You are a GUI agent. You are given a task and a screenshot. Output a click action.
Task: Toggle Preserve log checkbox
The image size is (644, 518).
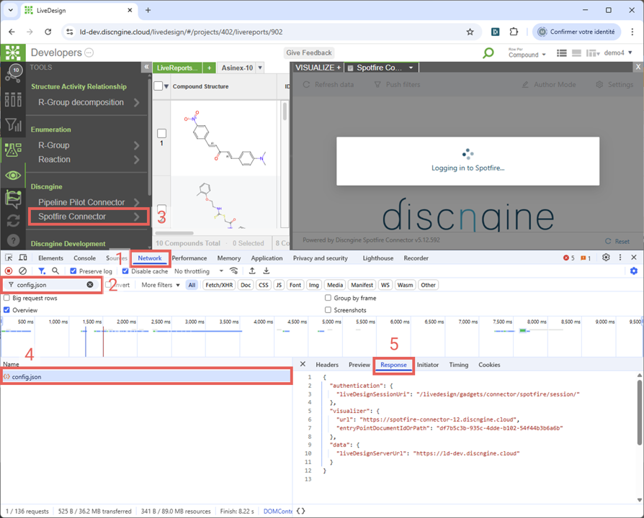pos(73,271)
